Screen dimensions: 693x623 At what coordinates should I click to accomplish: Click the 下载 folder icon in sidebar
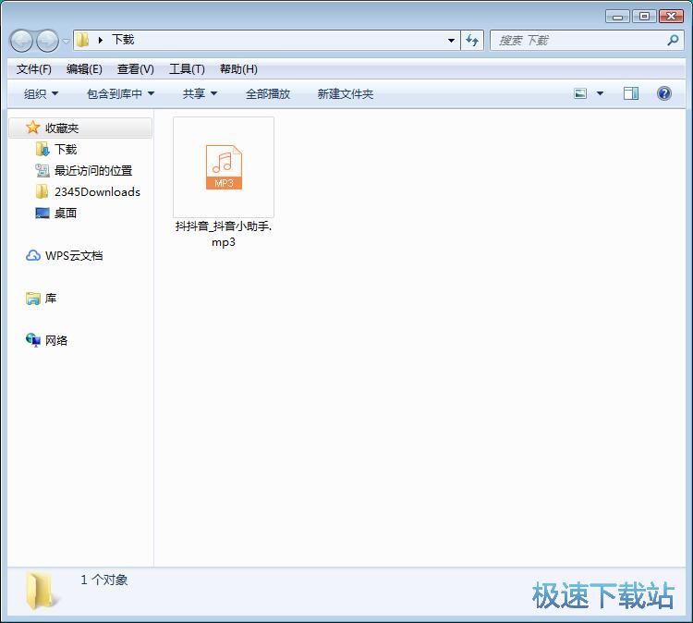(42, 149)
